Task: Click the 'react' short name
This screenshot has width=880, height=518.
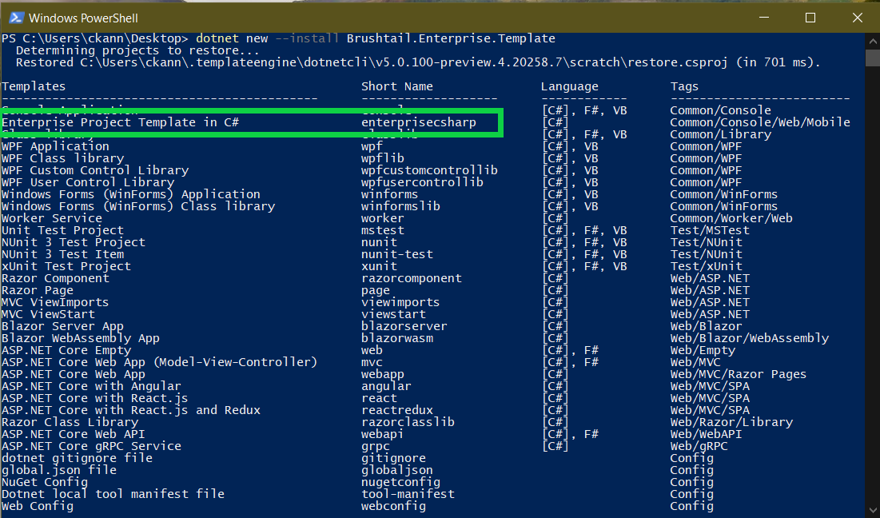Action: click(x=379, y=398)
